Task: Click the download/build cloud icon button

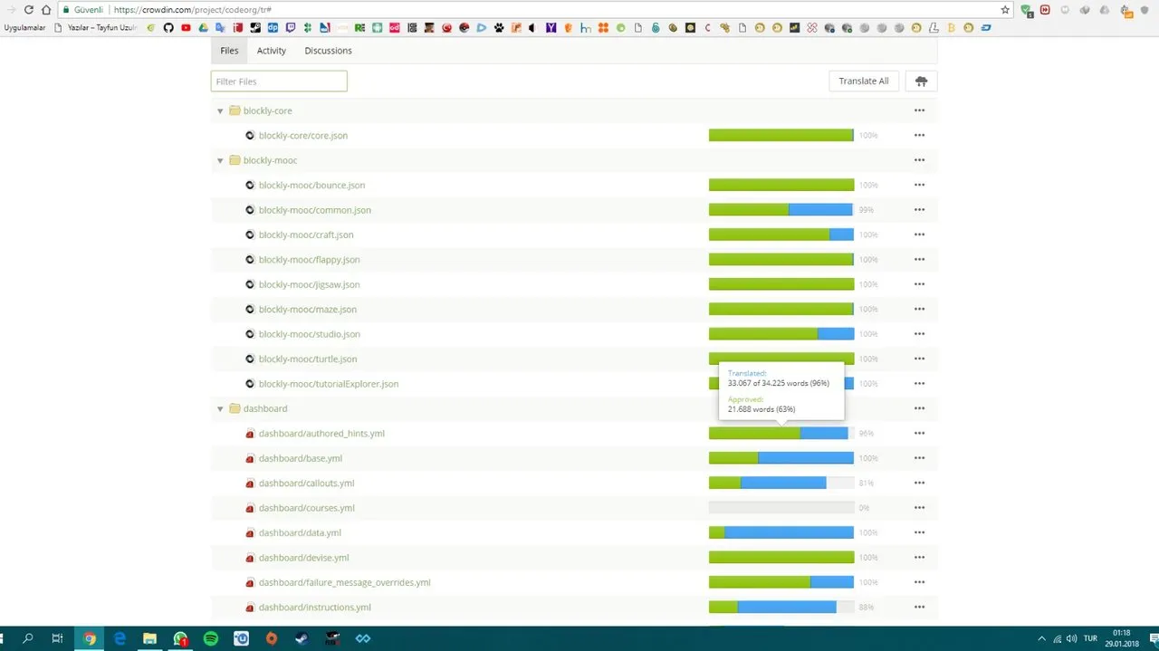Action: 921,81
